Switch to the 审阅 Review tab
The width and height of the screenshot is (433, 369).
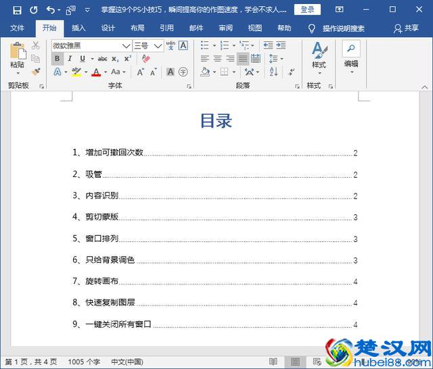point(225,28)
